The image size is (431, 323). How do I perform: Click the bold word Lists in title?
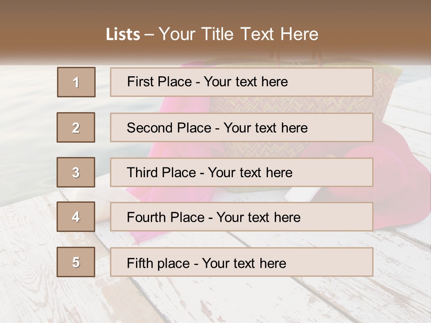(123, 34)
